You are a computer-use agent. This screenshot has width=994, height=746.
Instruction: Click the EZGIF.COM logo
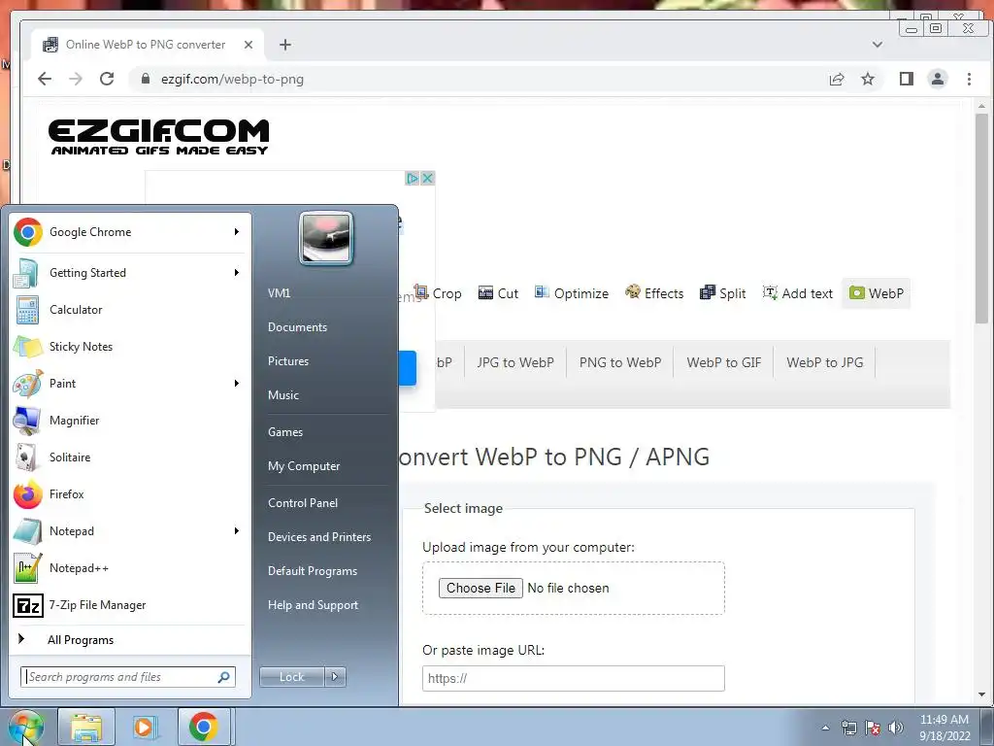tap(158, 136)
